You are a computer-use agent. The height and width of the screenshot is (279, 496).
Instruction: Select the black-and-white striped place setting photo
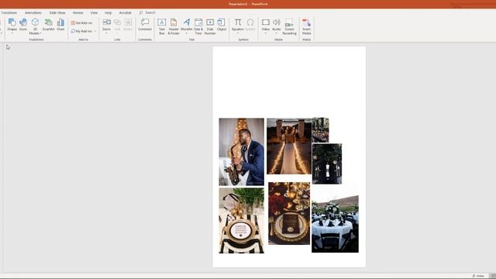pos(241,220)
